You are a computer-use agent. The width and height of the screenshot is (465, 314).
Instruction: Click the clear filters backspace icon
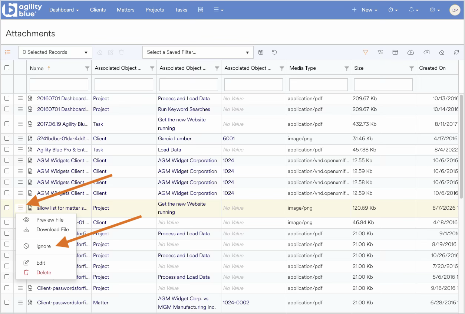[x=426, y=52]
